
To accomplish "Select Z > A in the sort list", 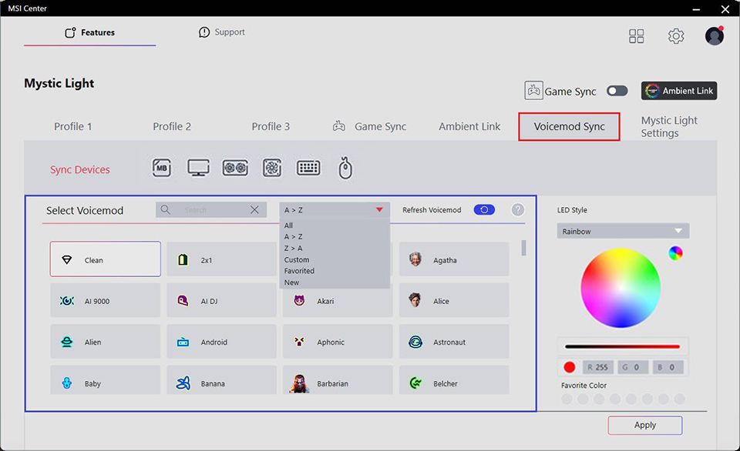I will (335, 248).
